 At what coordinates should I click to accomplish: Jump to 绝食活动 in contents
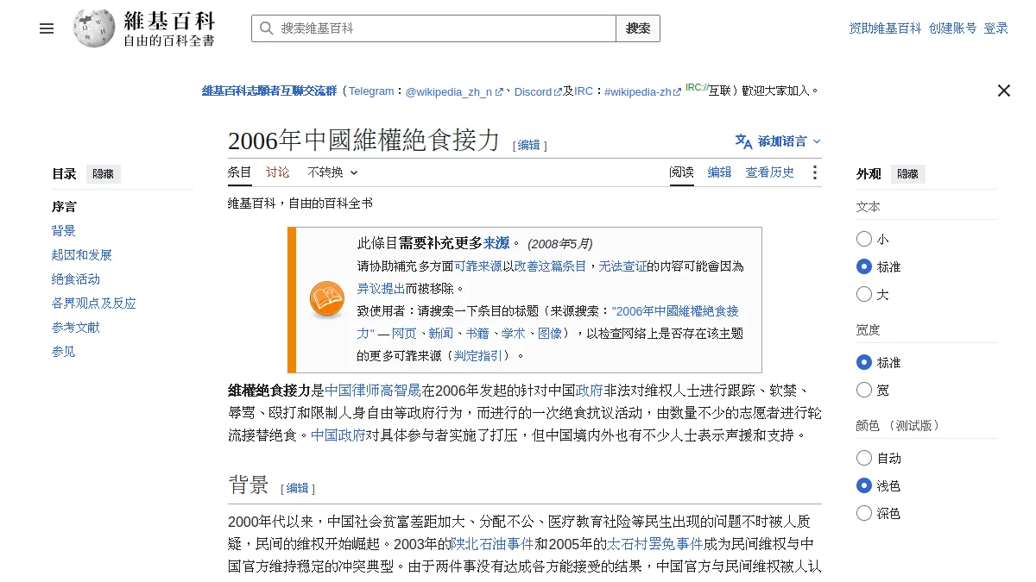tap(76, 279)
